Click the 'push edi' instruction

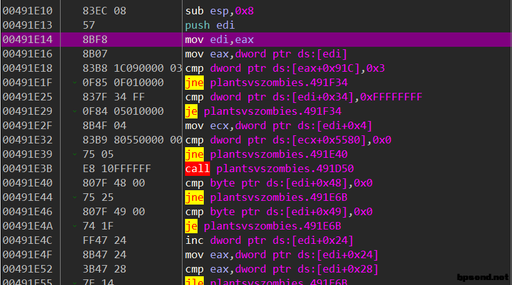click(210, 25)
